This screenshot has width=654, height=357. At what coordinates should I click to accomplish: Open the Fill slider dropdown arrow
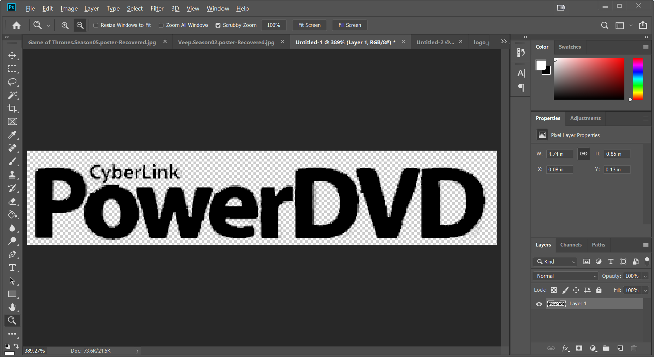pyautogui.click(x=645, y=290)
